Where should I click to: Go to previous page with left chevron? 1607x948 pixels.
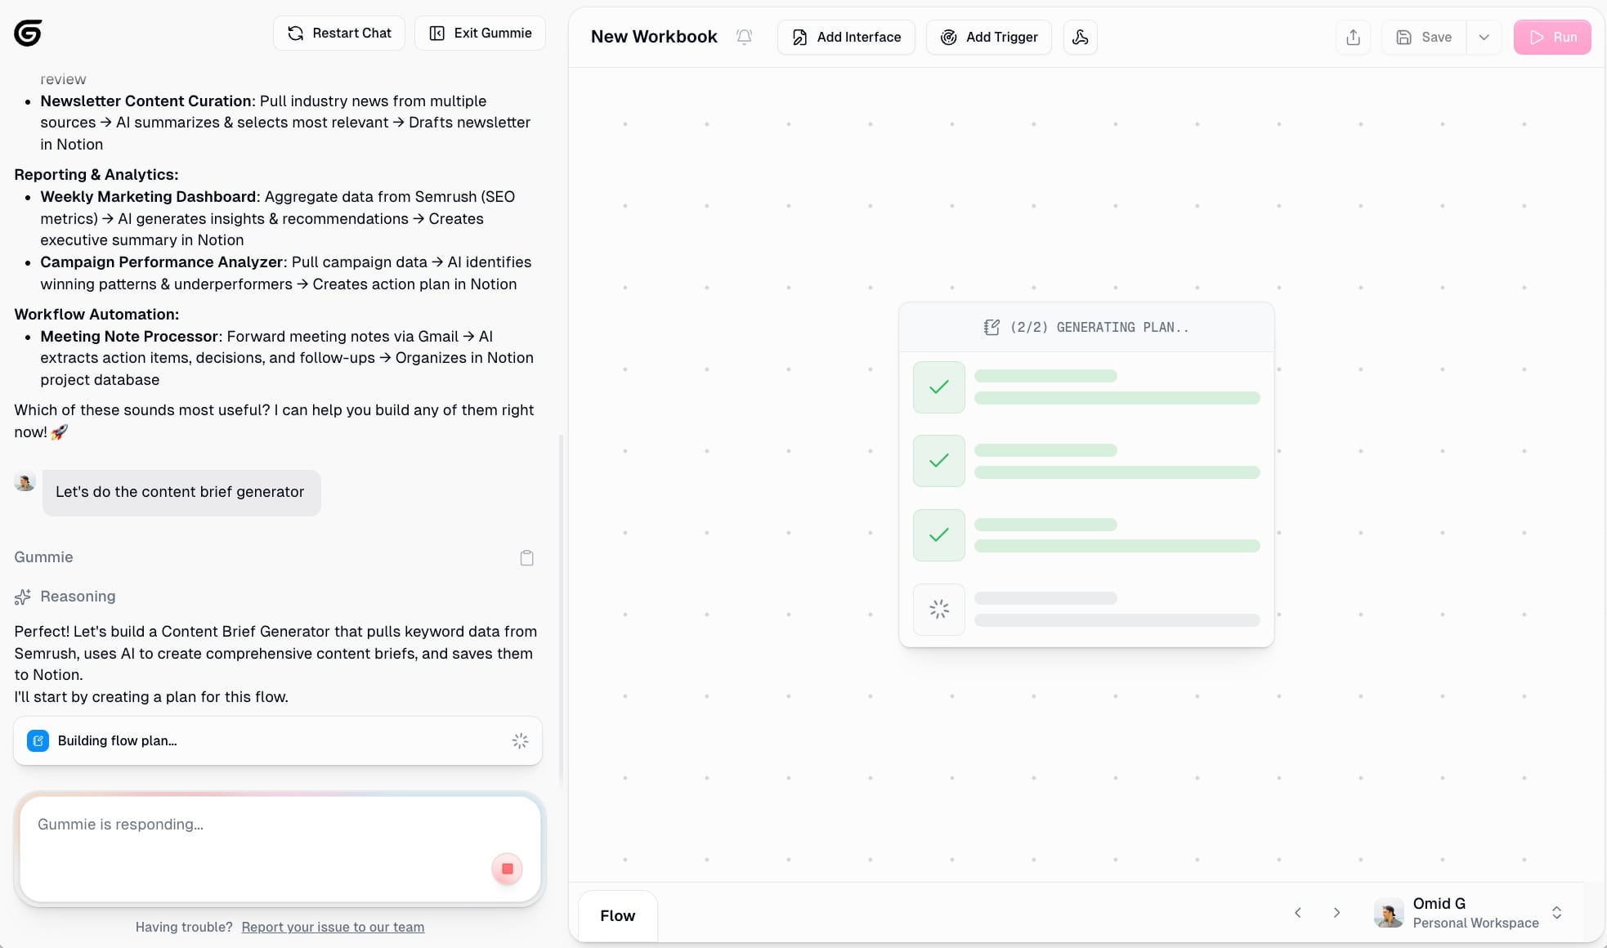pos(1297,913)
